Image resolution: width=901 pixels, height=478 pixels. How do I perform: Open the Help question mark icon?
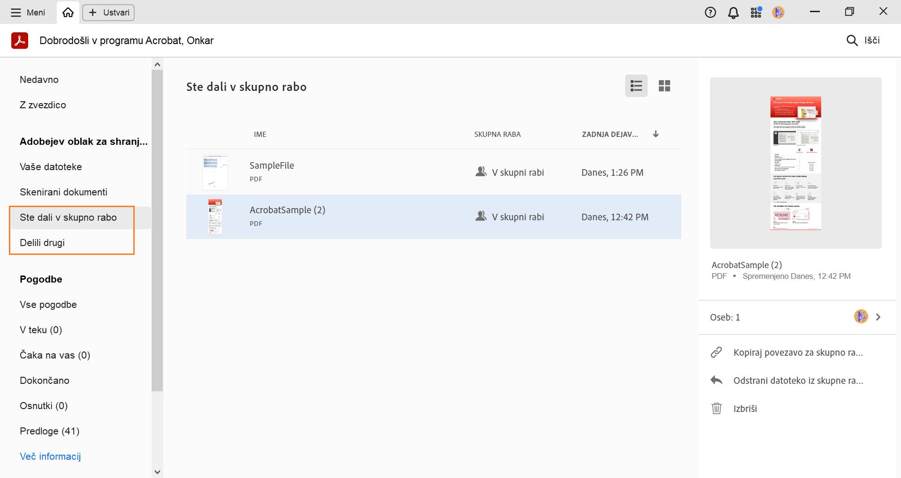point(710,13)
